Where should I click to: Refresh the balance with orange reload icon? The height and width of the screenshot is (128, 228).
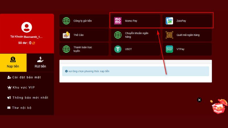pyautogui.click(x=34, y=43)
